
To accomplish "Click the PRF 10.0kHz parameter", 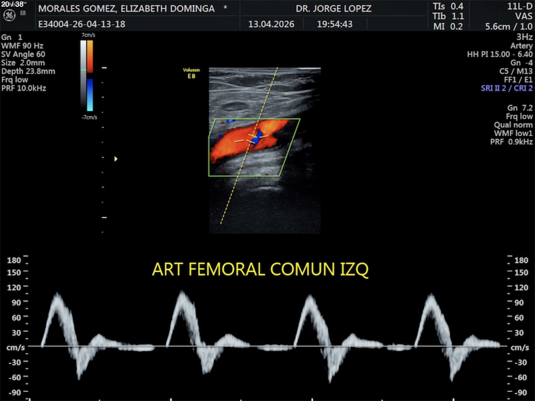I will tap(24, 88).
